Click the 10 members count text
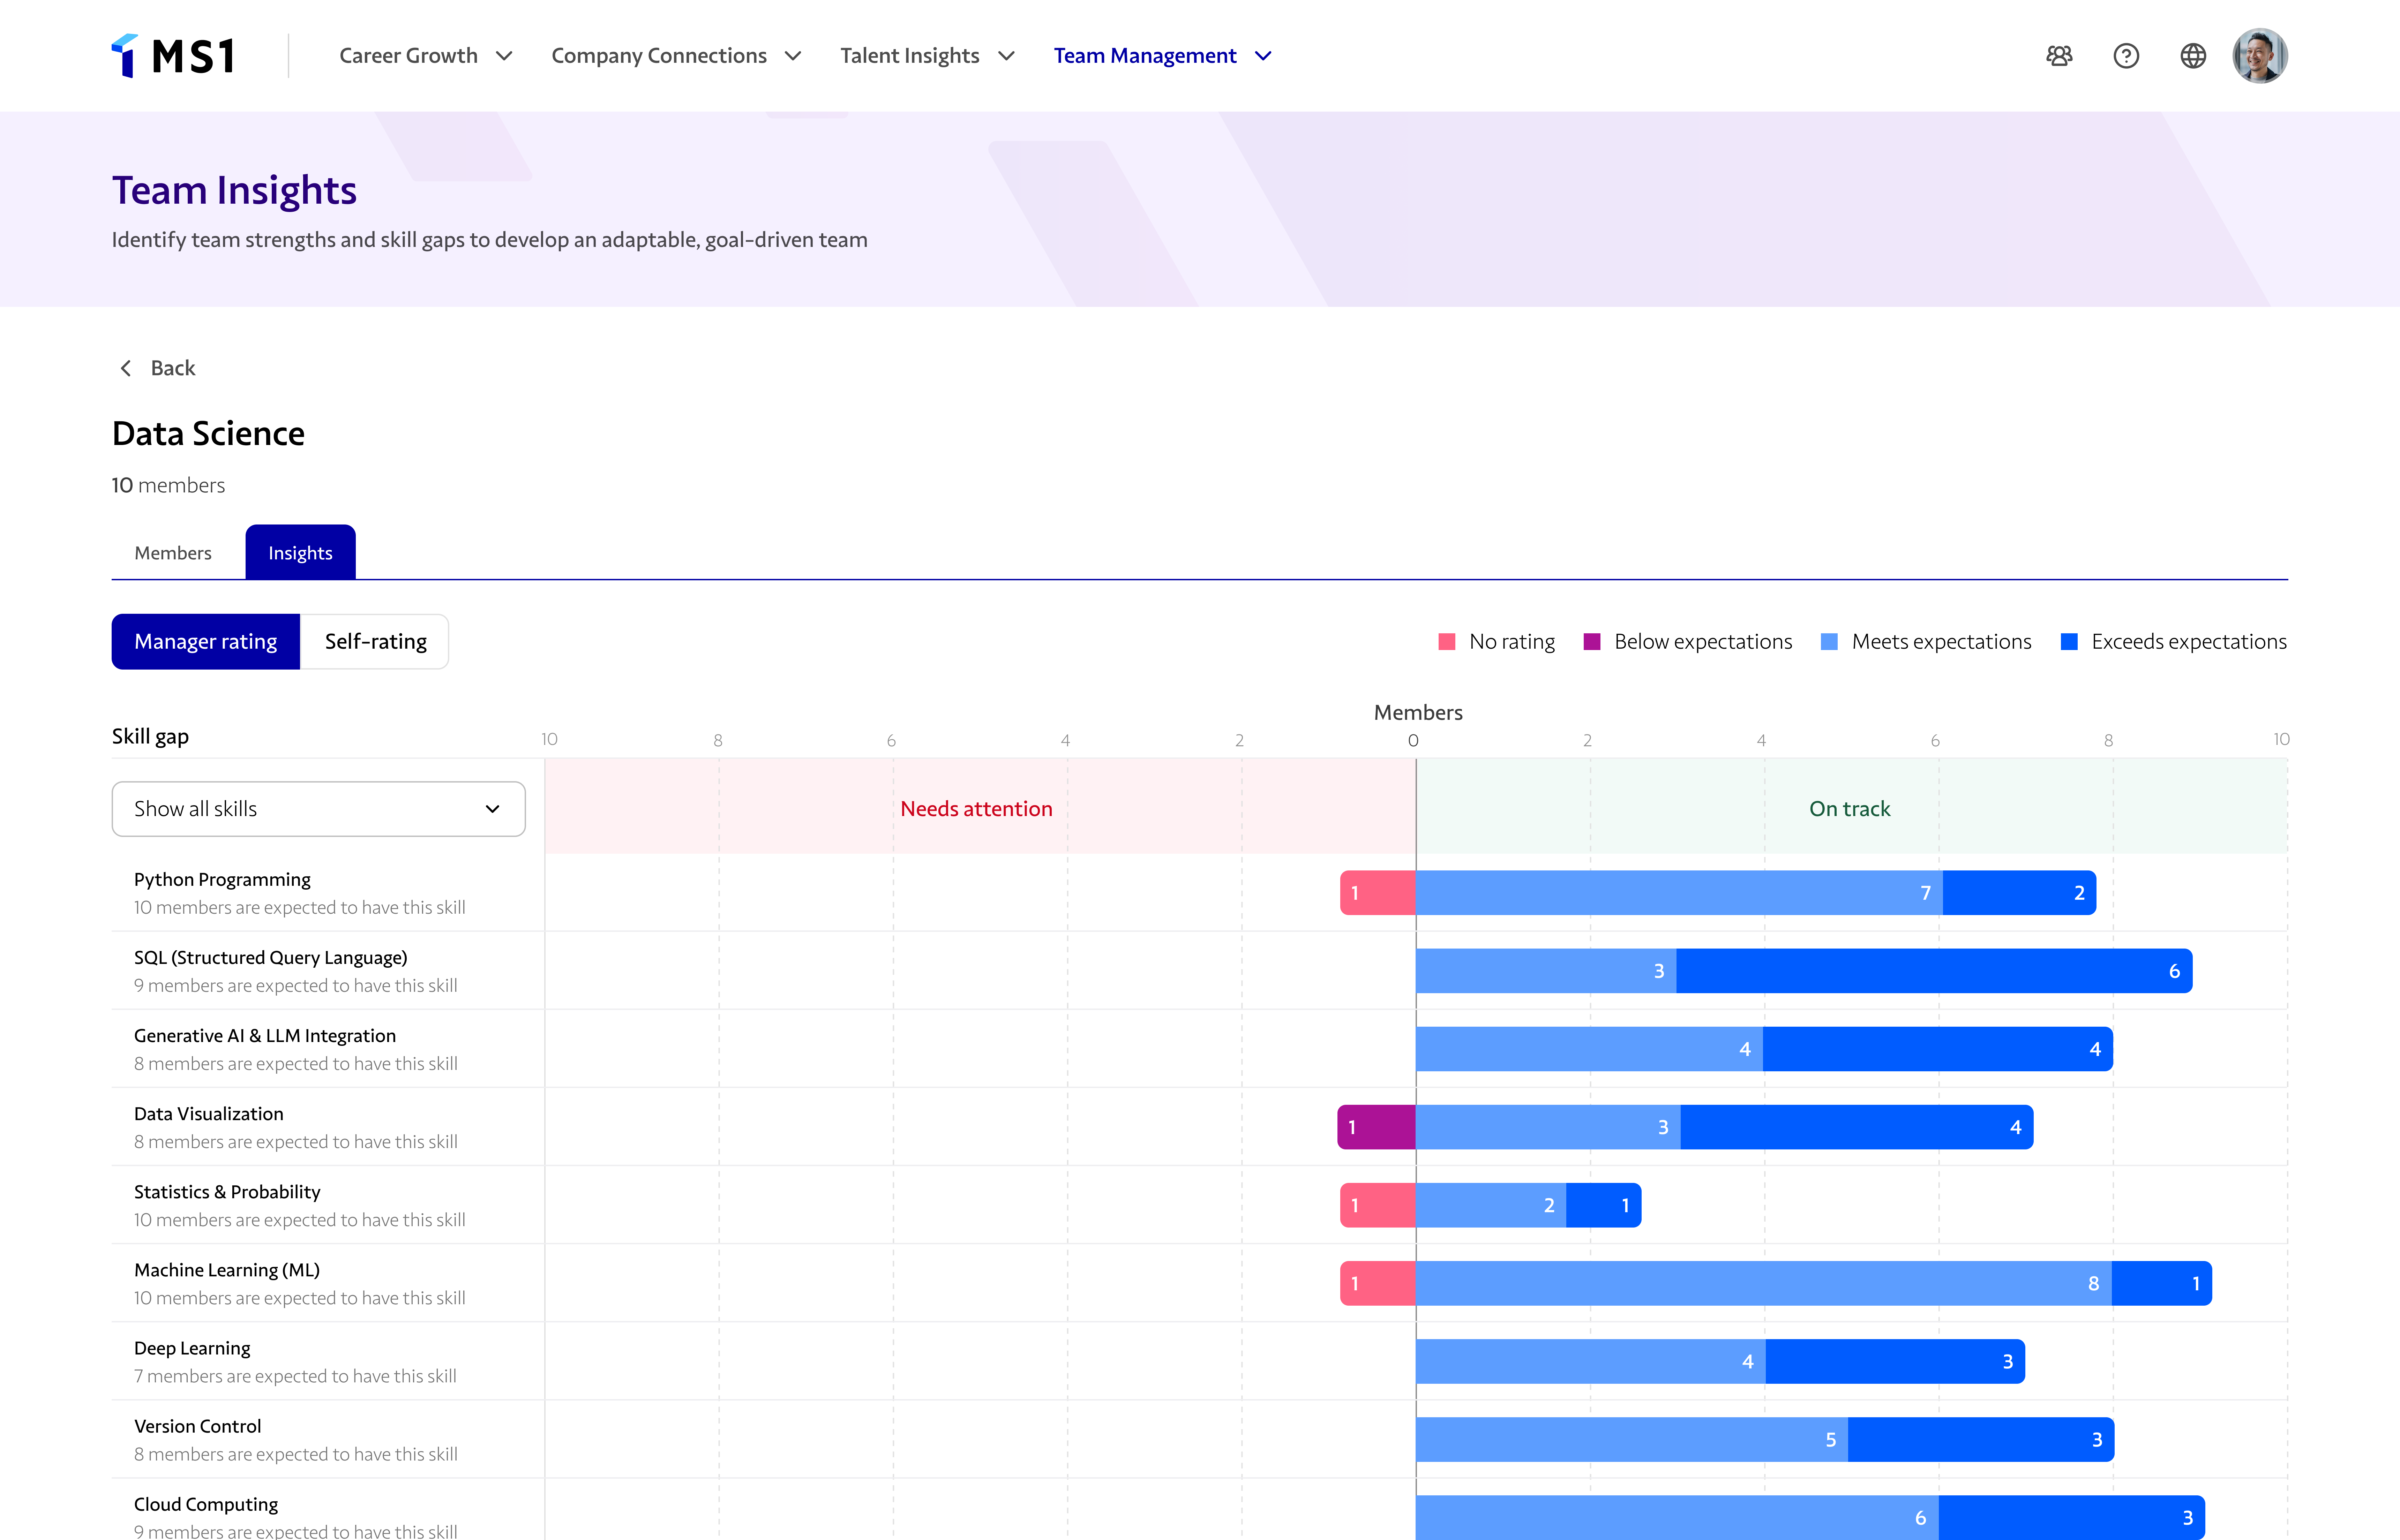Screen dimensions: 2400x1540 point(168,485)
